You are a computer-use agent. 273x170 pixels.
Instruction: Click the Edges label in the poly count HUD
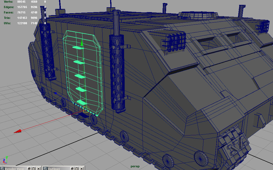click(9, 7)
